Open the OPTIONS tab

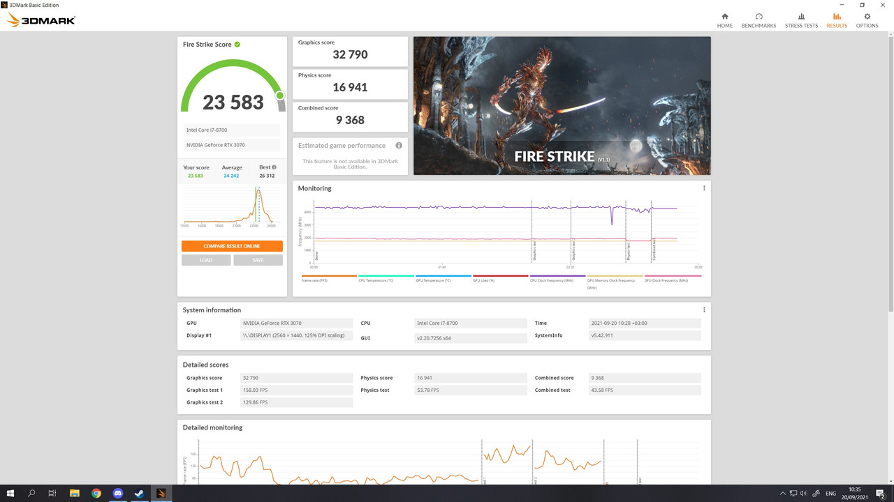click(x=867, y=20)
